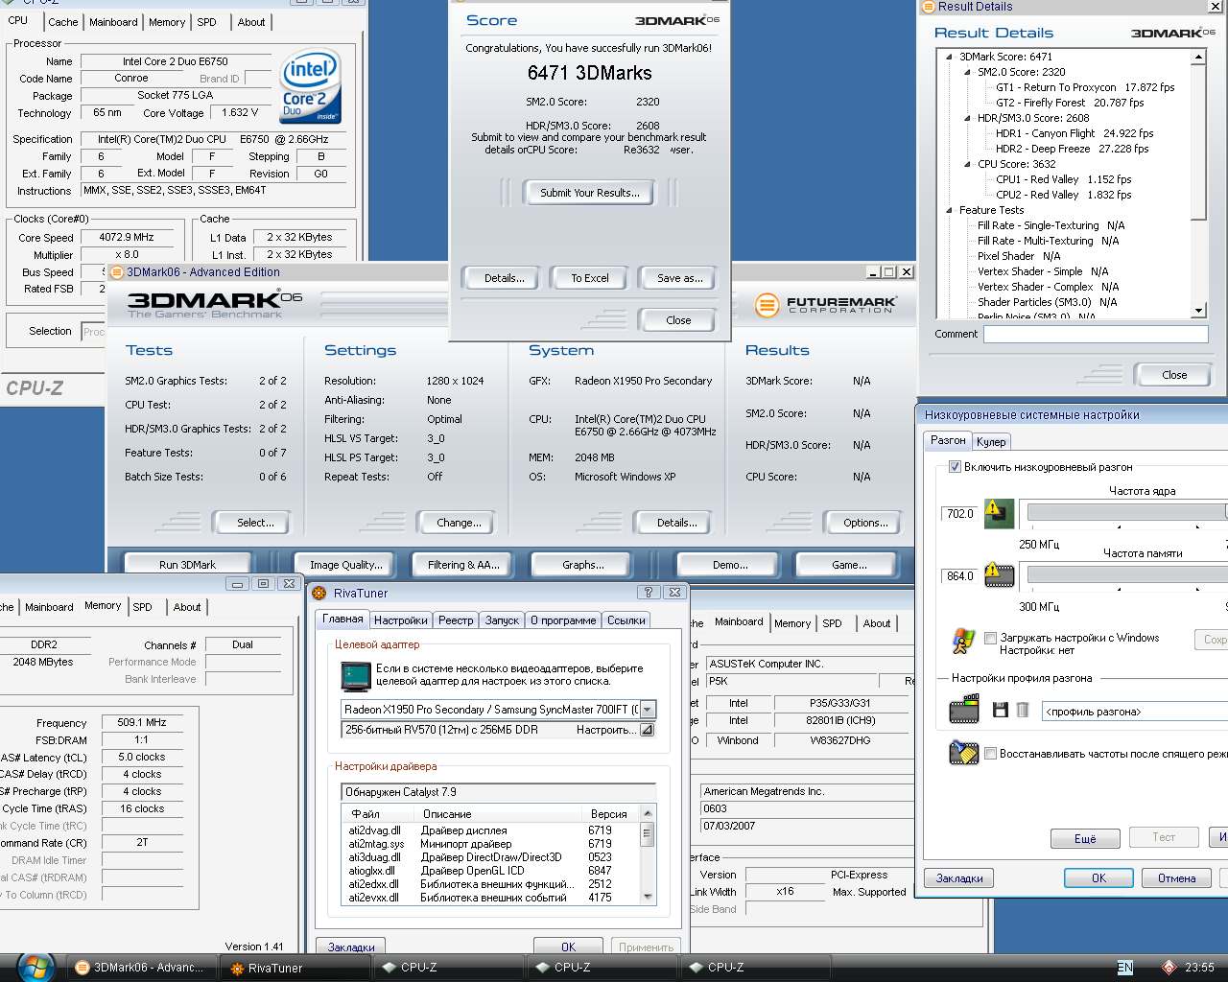The image size is (1228, 982).
Task: Click the OK button in the overclocking dialog
Action: pos(1098,877)
